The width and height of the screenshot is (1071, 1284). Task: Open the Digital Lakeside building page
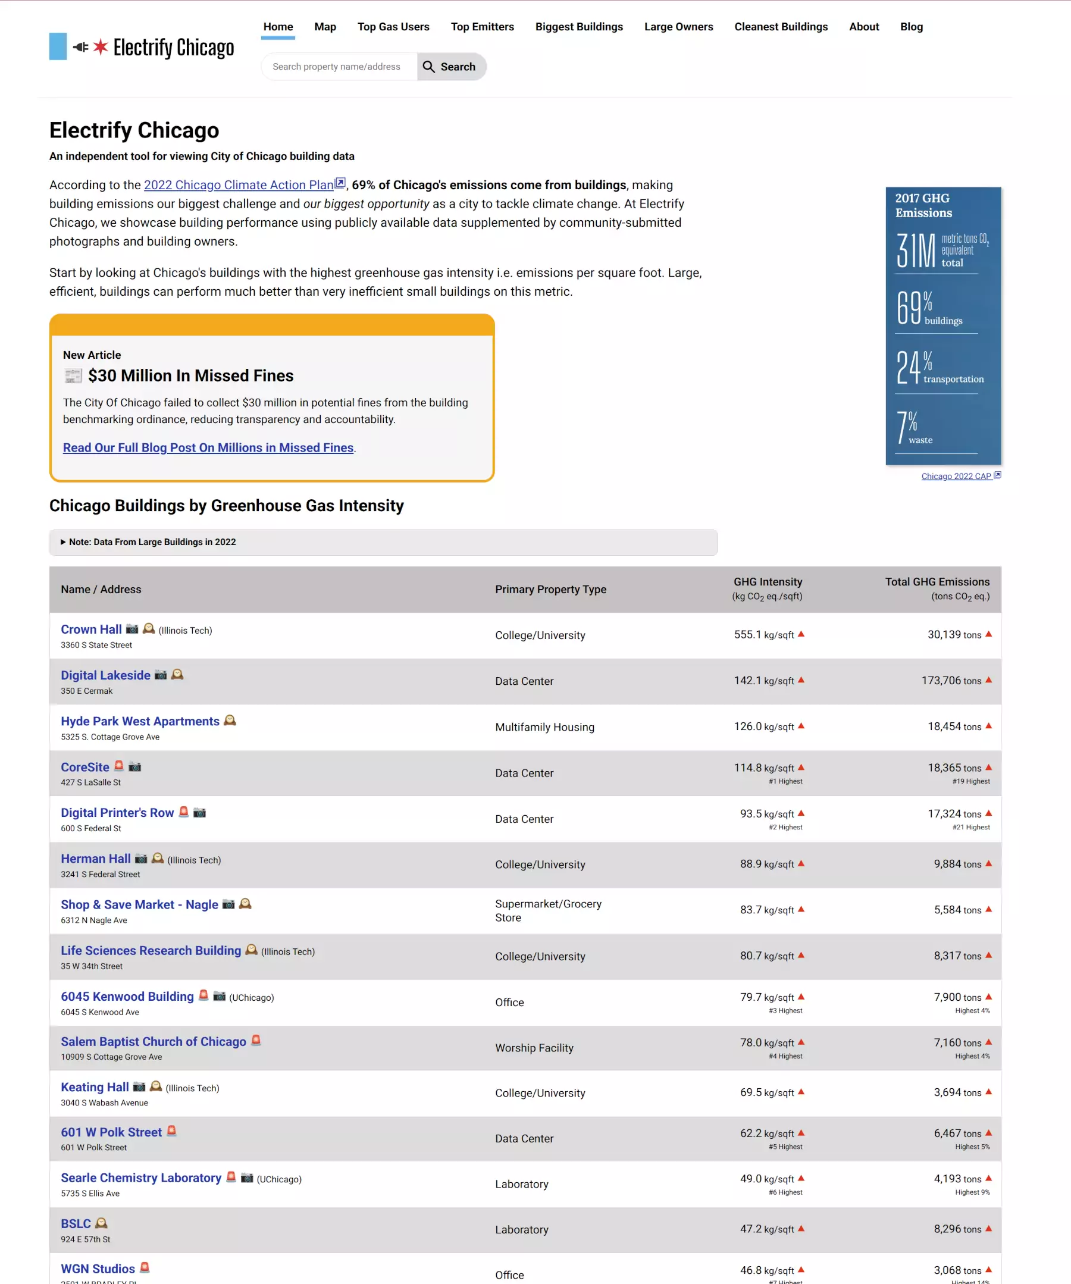105,675
